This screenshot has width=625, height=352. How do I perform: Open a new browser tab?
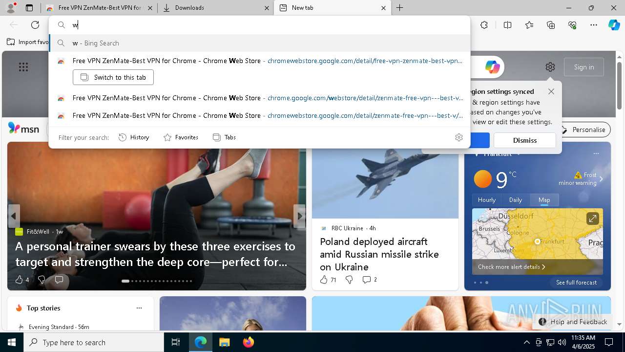[x=399, y=8]
